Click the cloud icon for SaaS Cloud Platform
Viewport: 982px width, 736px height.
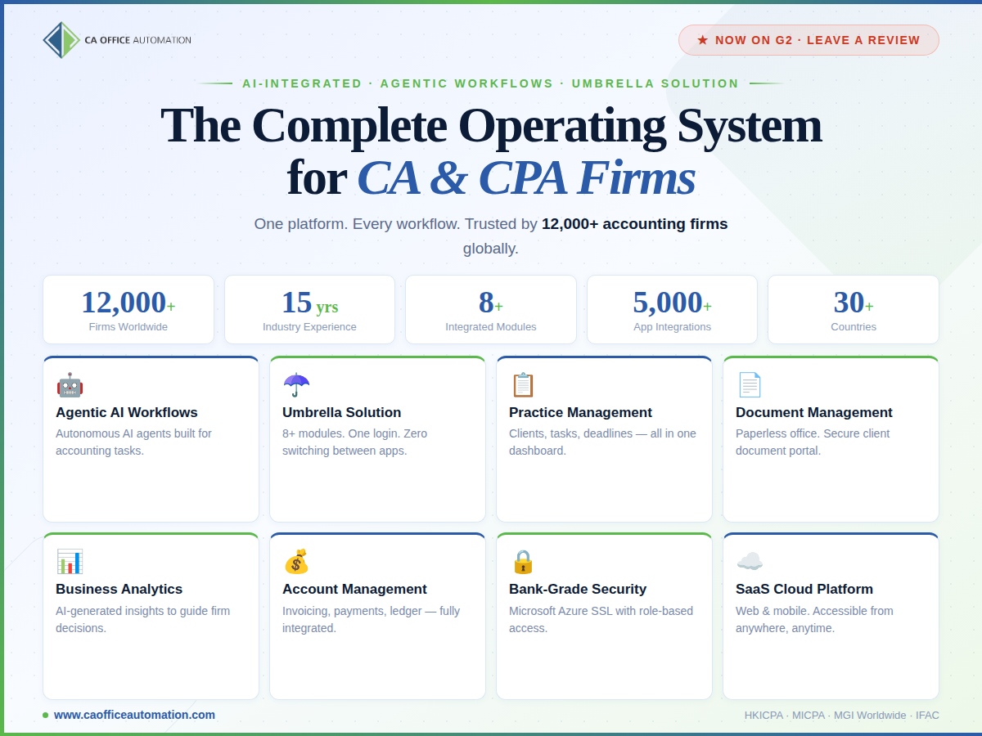[x=750, y=562]
